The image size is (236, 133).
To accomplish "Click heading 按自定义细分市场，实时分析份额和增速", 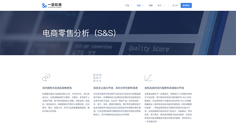I will click(116, 88).
